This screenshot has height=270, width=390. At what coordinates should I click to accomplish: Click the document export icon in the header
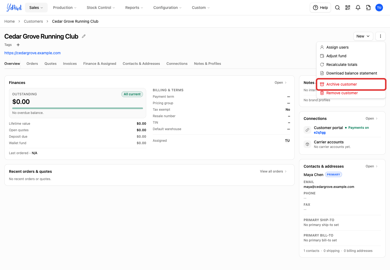368,8
